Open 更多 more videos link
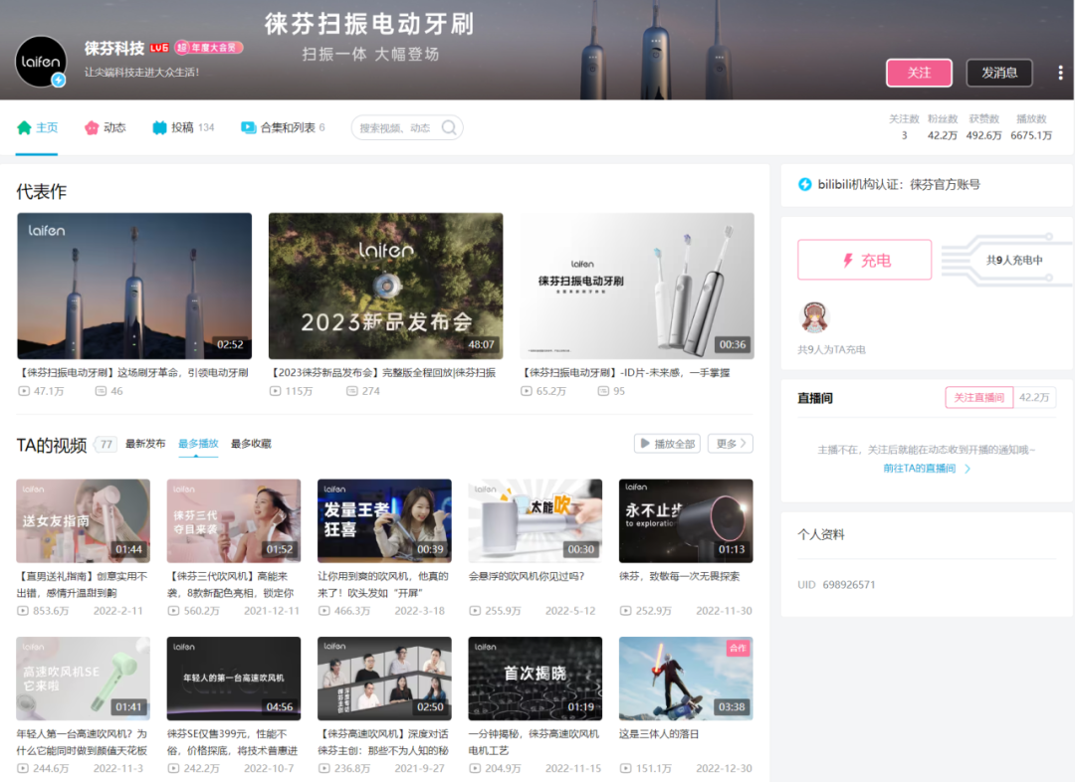 pos(731,444)
